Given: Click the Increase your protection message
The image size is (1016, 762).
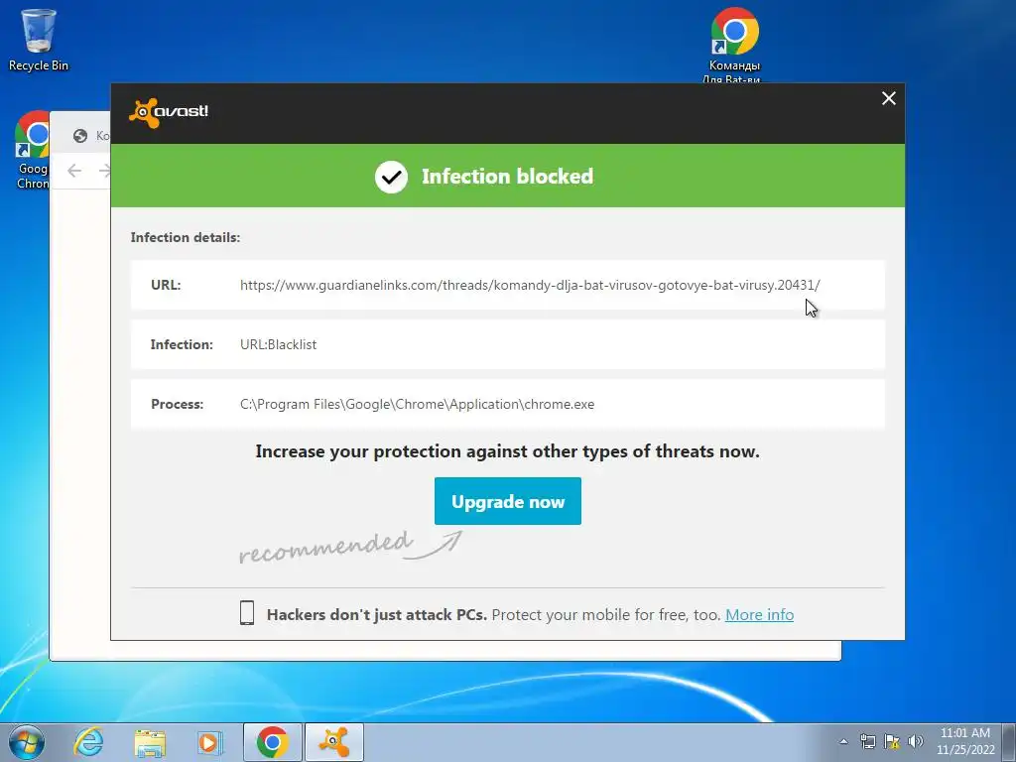Looking at the screenshot, I should pyautogui.click(x=507, y=451).
